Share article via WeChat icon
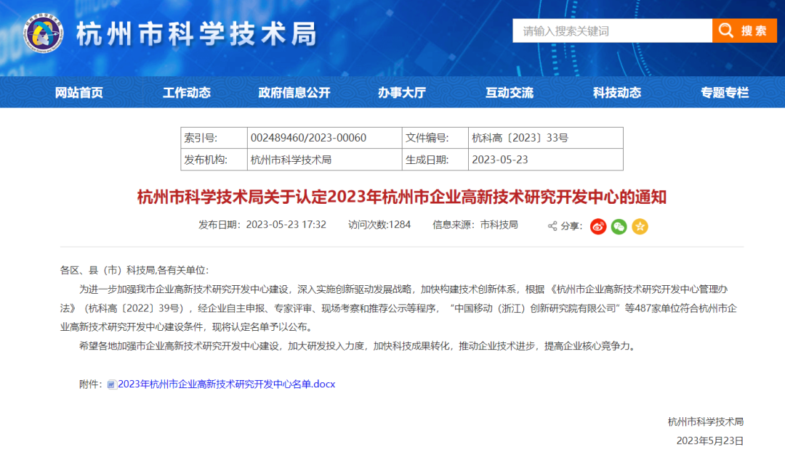Viewport: 785px width, 452px height. 619,226
